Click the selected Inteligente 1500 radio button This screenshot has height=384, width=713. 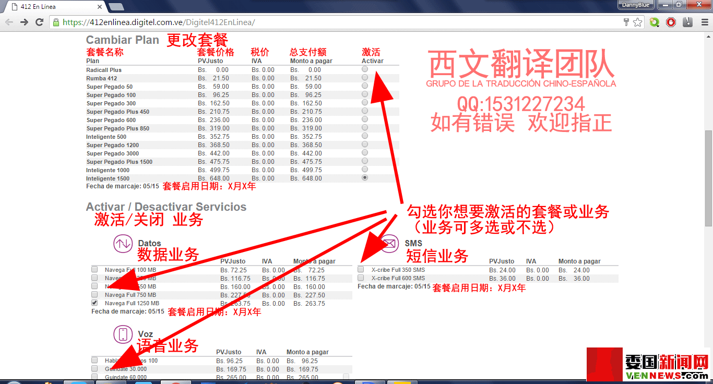(365, 178)
